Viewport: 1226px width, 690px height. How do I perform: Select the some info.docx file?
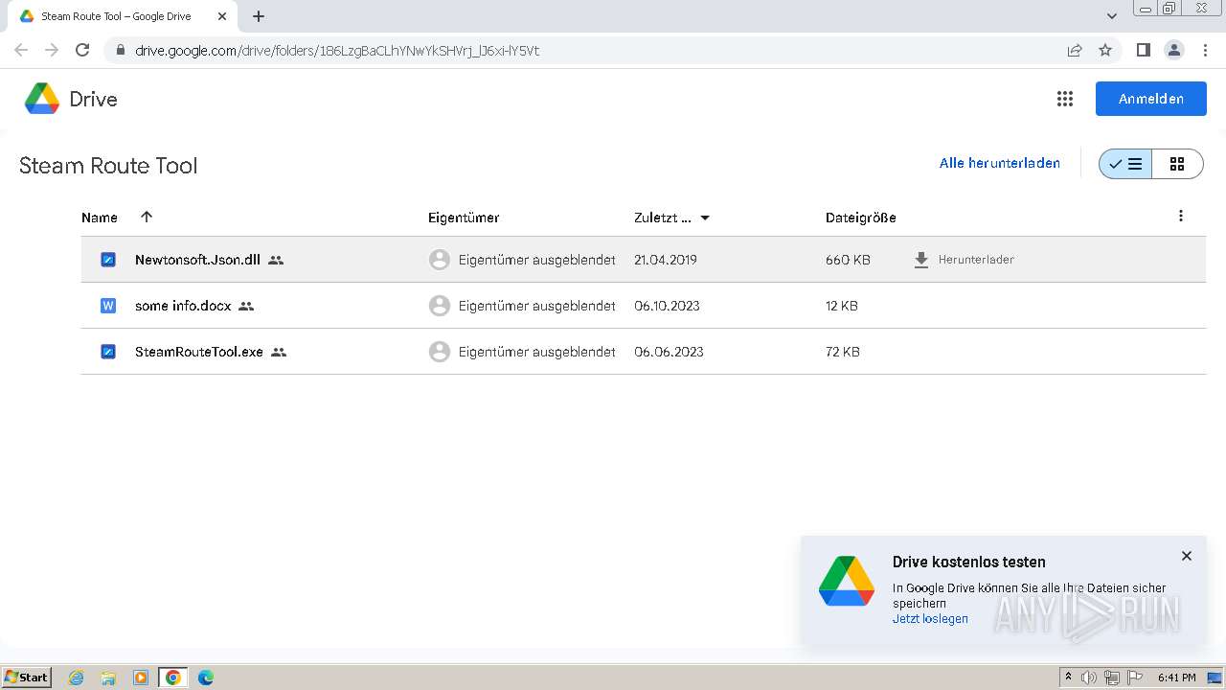(643, 306)
